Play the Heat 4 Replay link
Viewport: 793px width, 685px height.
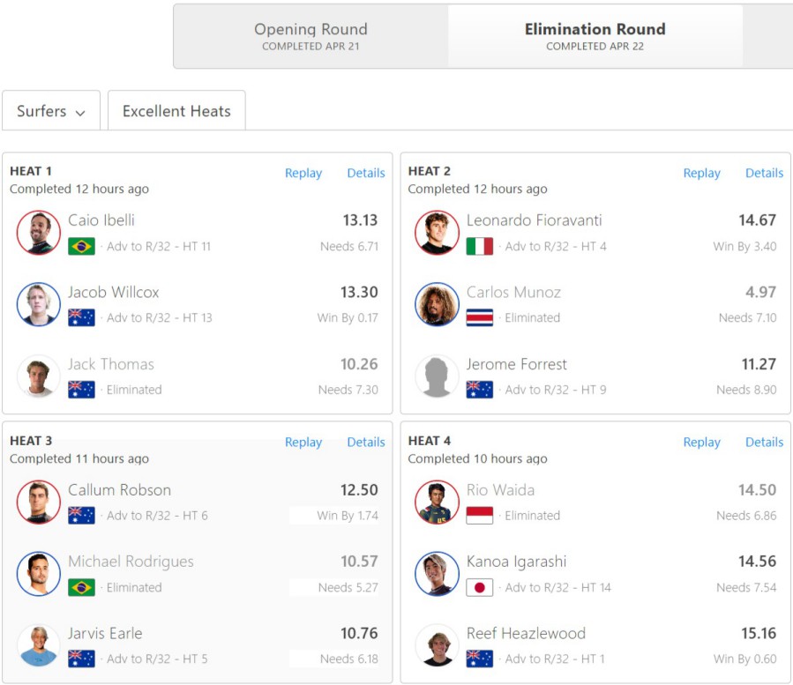click(x=701, y=442)
